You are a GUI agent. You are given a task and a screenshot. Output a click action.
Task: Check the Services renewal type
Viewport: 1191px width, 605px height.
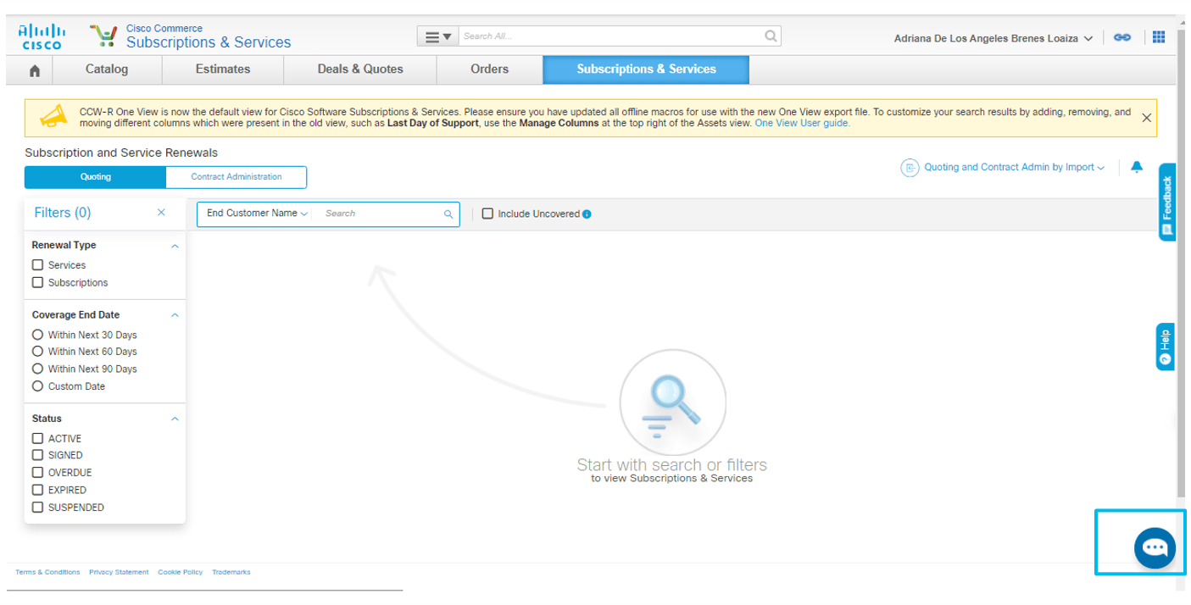pyautogui.click(x=37, y=265)
